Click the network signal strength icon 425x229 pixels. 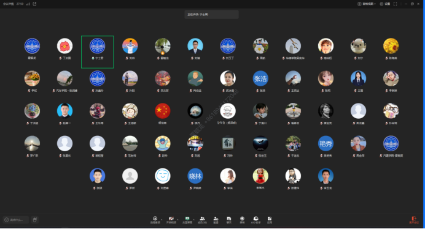click(28, 4)
